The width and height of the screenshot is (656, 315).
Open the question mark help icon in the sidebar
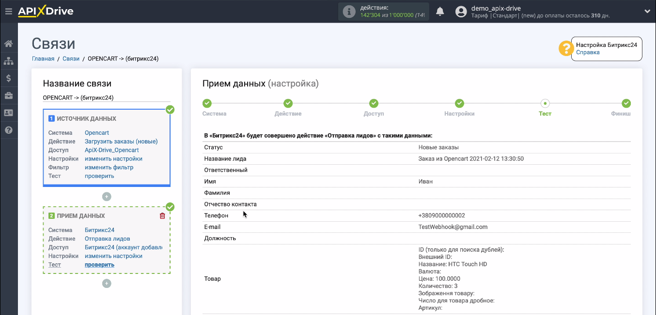click(8, 130)
